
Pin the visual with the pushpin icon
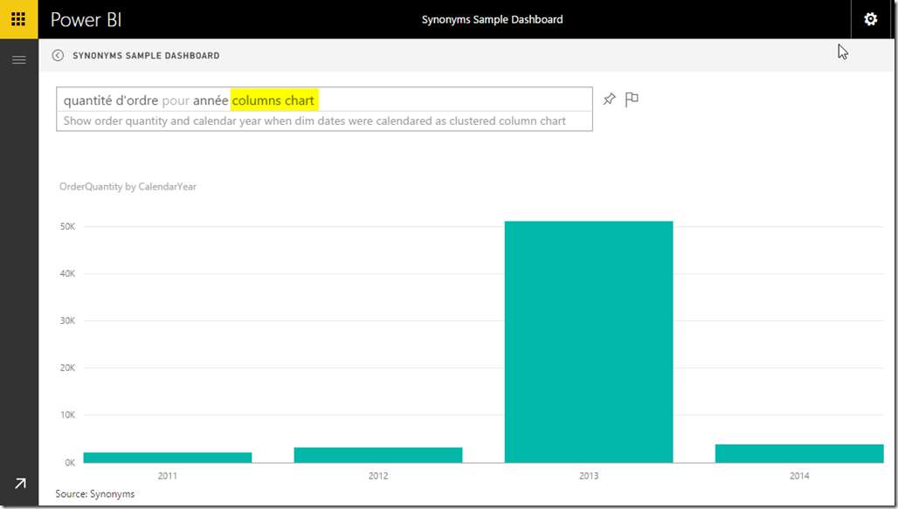coord(609,99)
